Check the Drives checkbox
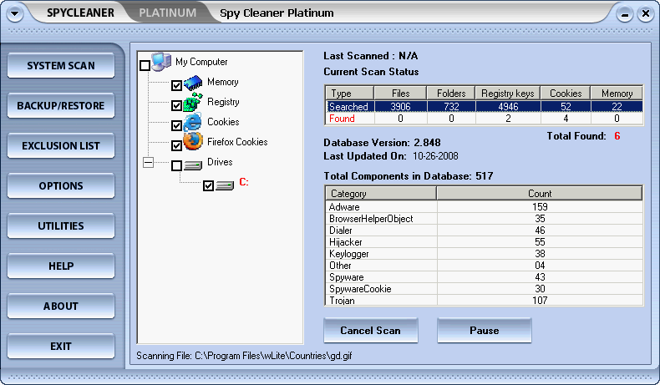 click(176, 166)
